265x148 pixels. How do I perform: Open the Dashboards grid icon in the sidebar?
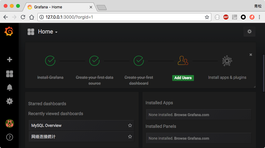(x=9, y=74)
